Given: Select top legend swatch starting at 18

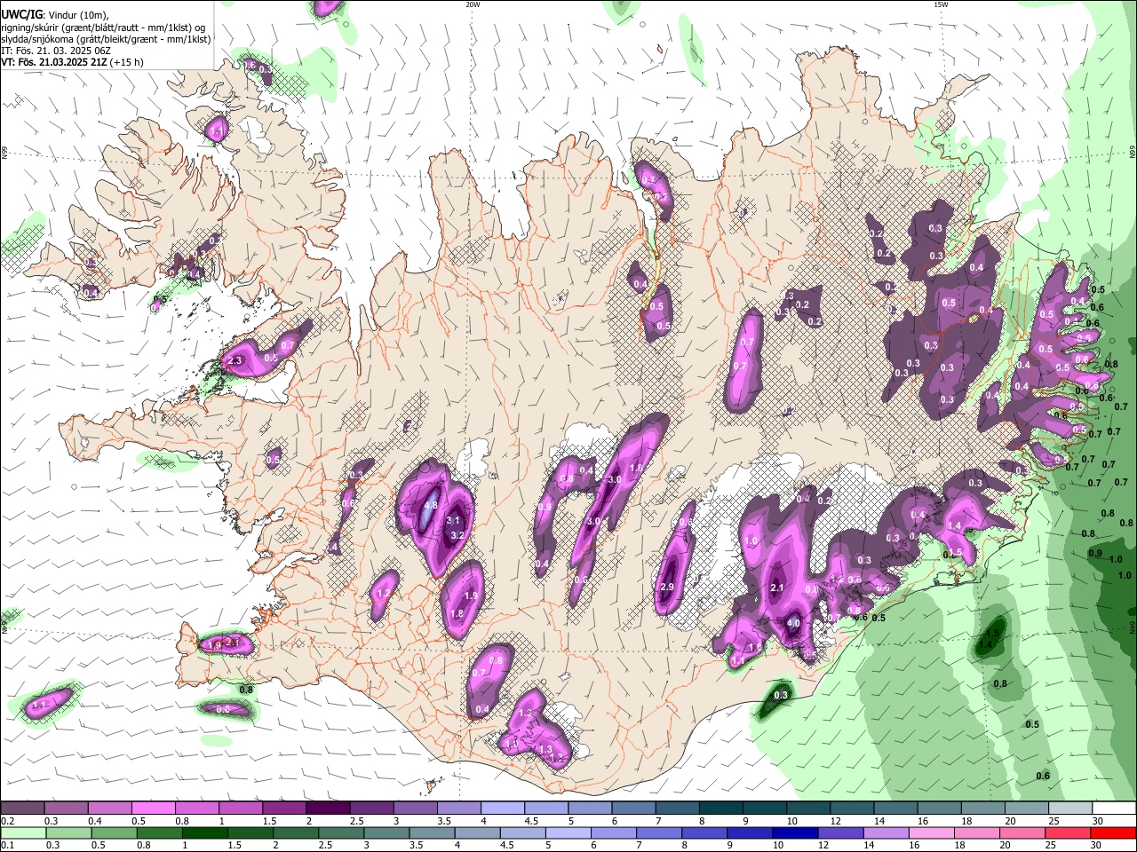Looking at the screenshot, I should tap(983, 808).
